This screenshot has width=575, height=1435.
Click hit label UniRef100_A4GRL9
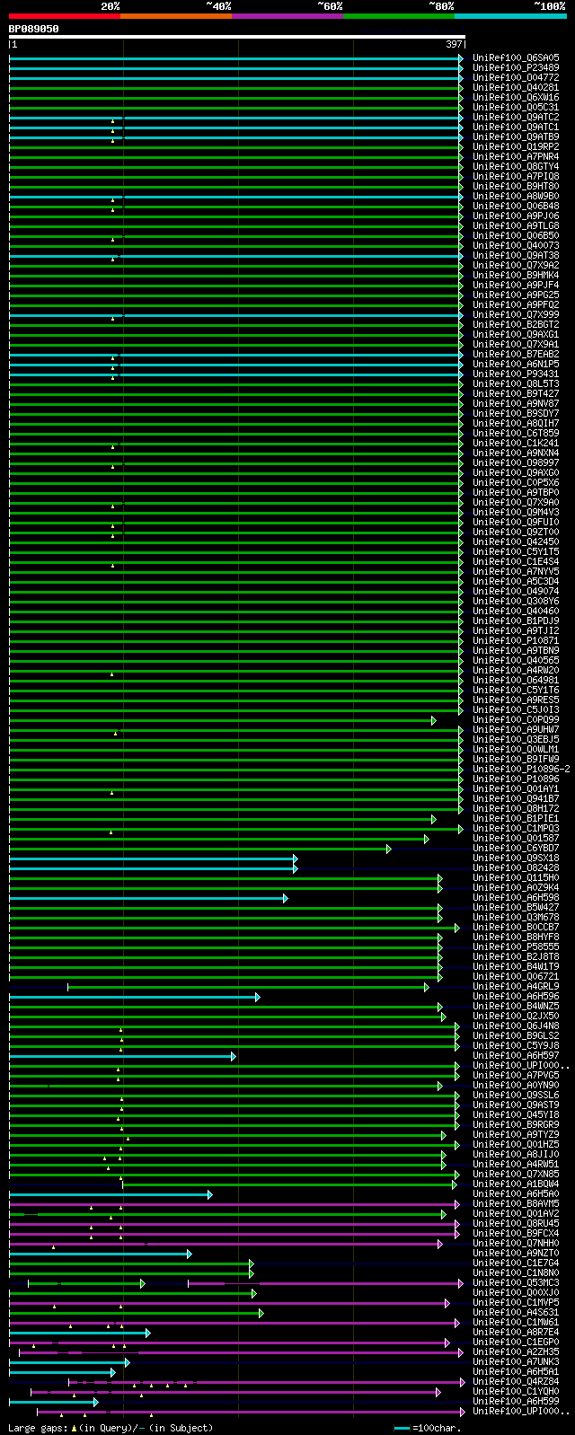pos(516,986)
